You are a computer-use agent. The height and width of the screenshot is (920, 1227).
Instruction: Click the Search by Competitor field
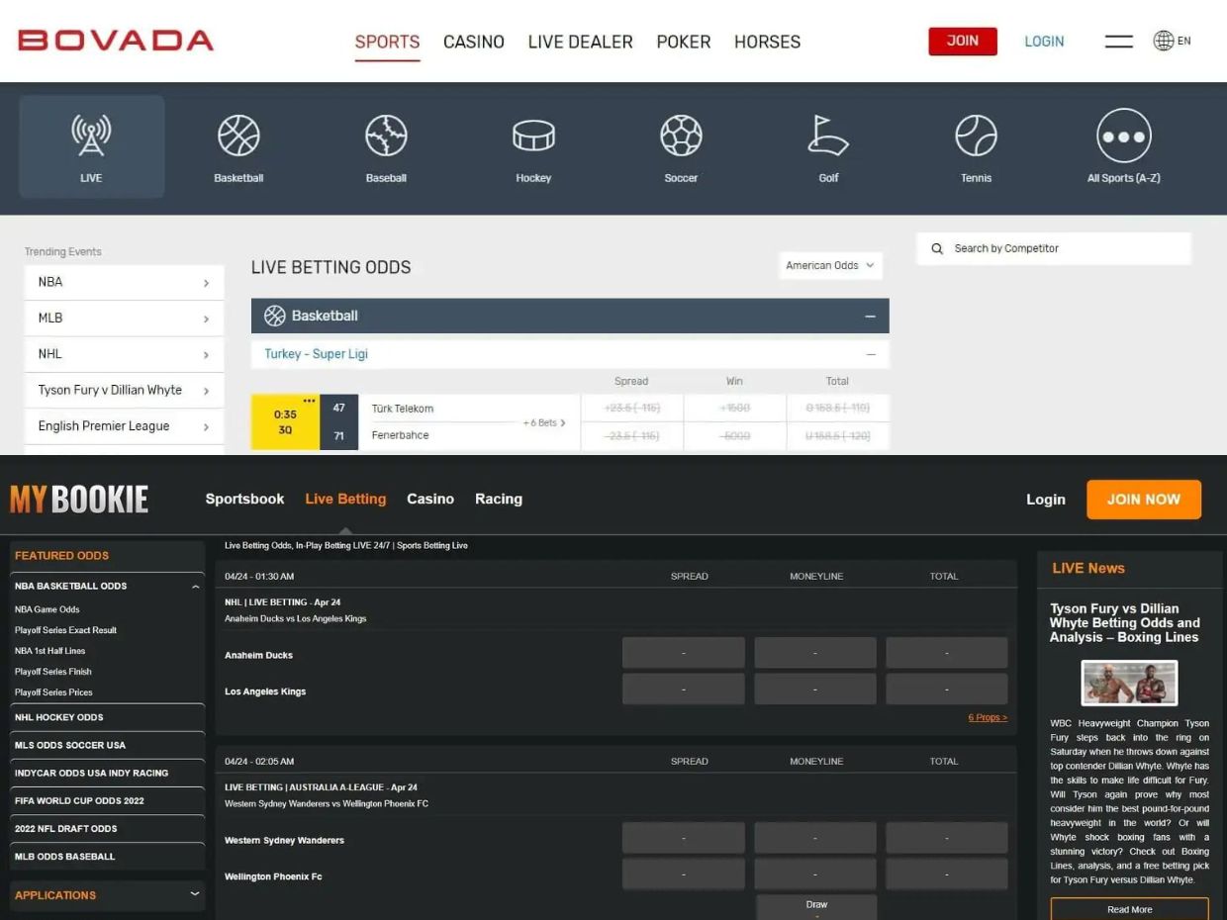point(1064,248)
